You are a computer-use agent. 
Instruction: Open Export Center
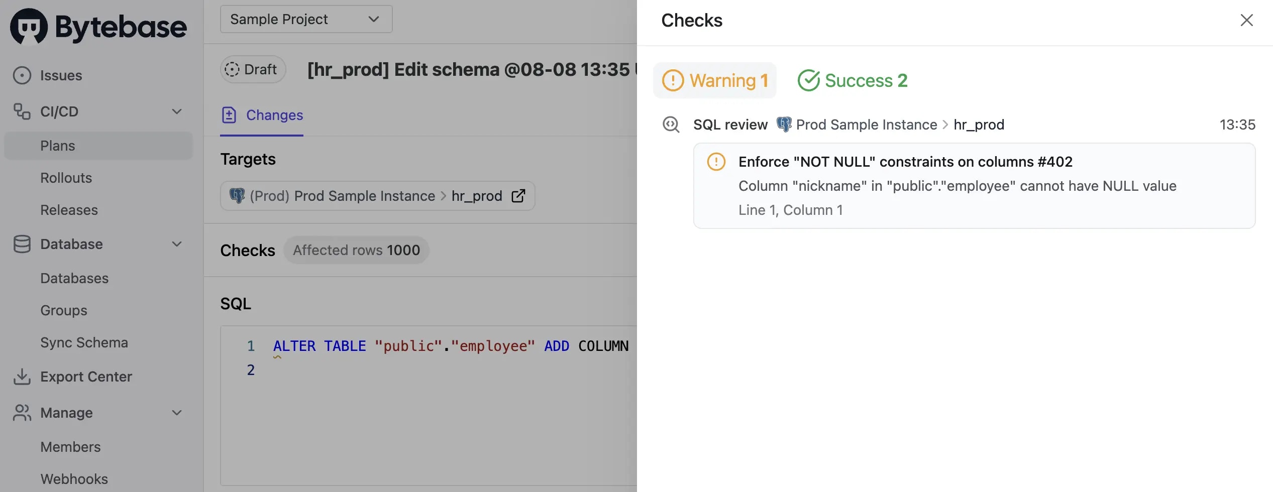(86, 377)
